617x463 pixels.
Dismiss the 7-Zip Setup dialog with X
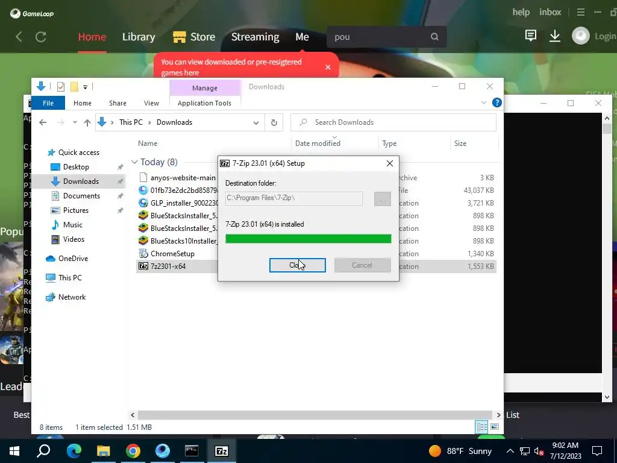coord(390,163)
